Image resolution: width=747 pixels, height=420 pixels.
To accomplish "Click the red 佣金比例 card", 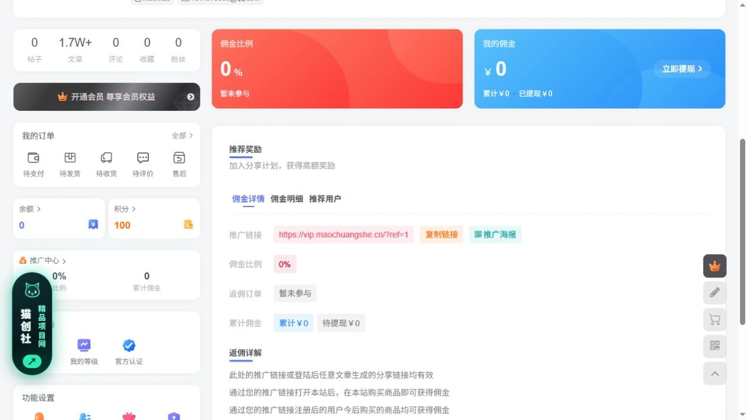I will pyautogui.click(x=337, y=69).
